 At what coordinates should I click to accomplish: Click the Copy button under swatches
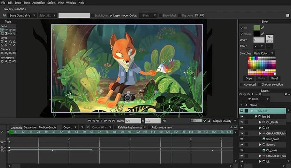(249, 78)
